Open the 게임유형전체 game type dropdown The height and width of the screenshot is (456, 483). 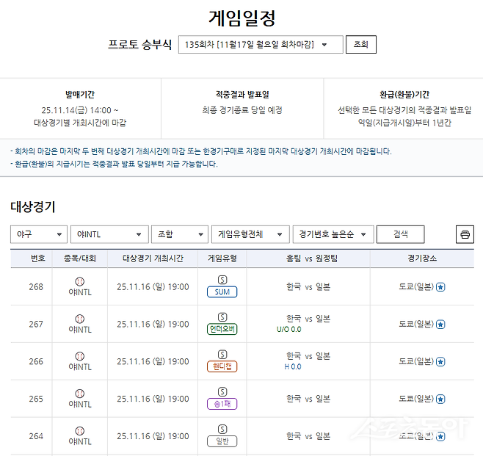[x=251, y=234]
